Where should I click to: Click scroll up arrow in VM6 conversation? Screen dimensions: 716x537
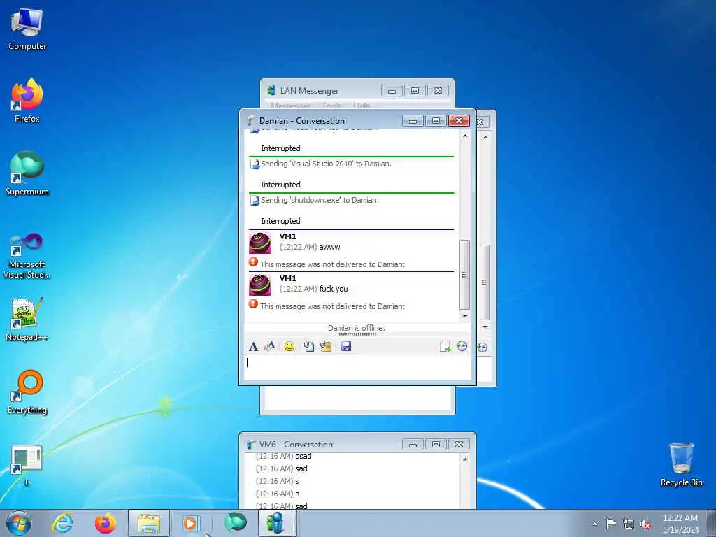point(465,459)
